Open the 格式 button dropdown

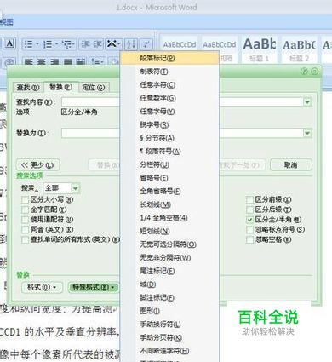tap(41, 288)
